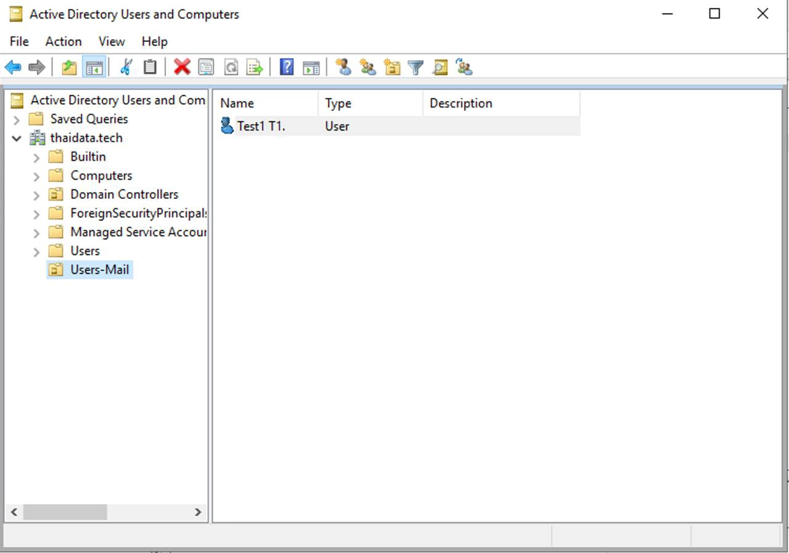Click tree pane horizontal scrollbar thumb
This screenshot has width=789, height=553.
click(x=65, y=512)
